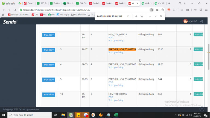Open Vị trí giao hàng under PARTNER_HCM_TD_002635
This screenshot has width=210, height=118.
coord(116,53)
